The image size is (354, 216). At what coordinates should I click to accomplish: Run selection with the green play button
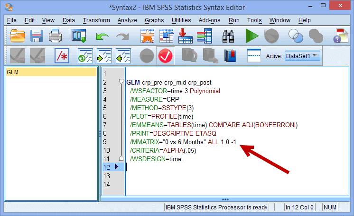pos(252,36)
